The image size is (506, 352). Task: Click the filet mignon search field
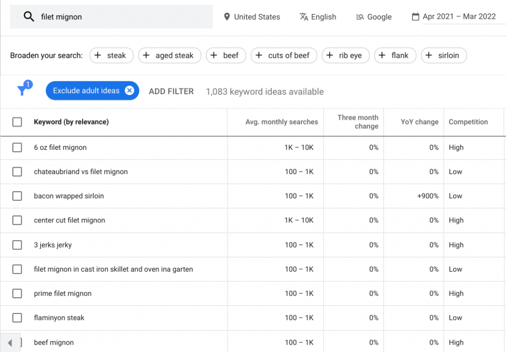(x=111, y=17)
